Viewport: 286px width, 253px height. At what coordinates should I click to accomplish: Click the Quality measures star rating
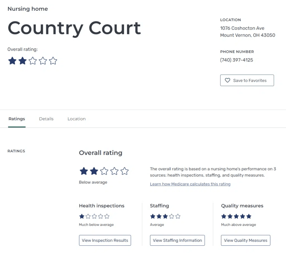click(x=236, y=216)
